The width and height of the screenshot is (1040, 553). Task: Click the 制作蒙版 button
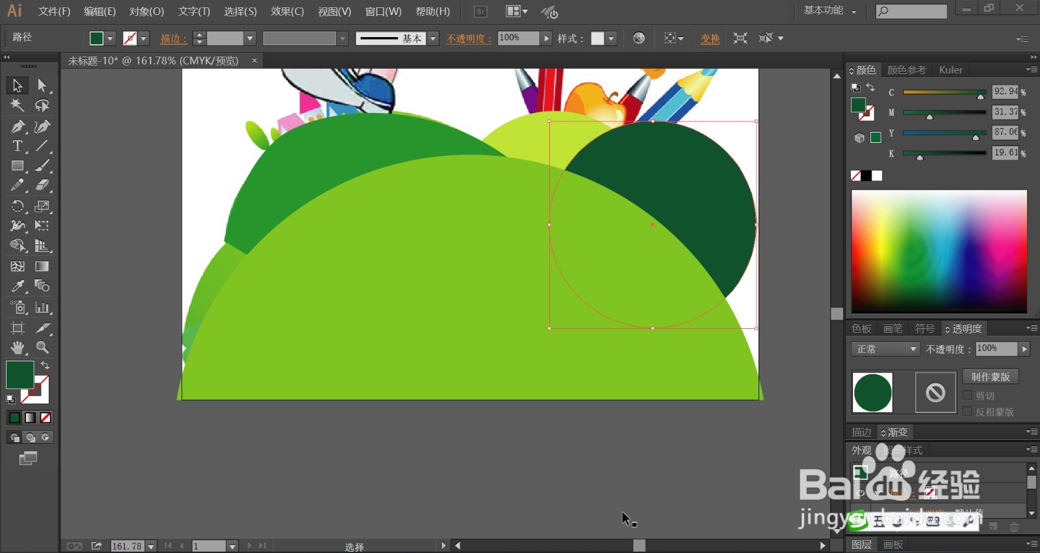pos(990,377)
